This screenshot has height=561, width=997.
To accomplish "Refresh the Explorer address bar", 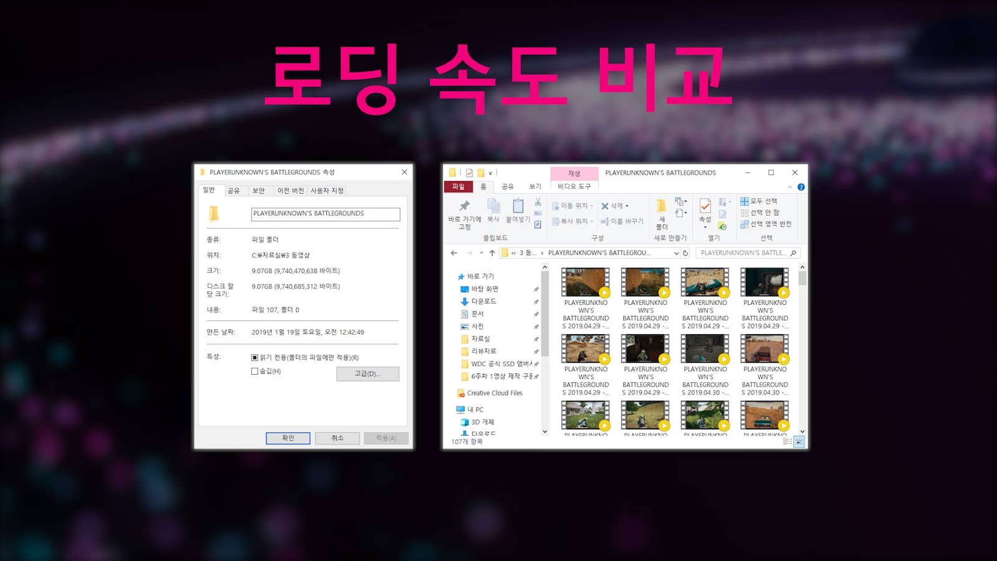I will point(685,253).
